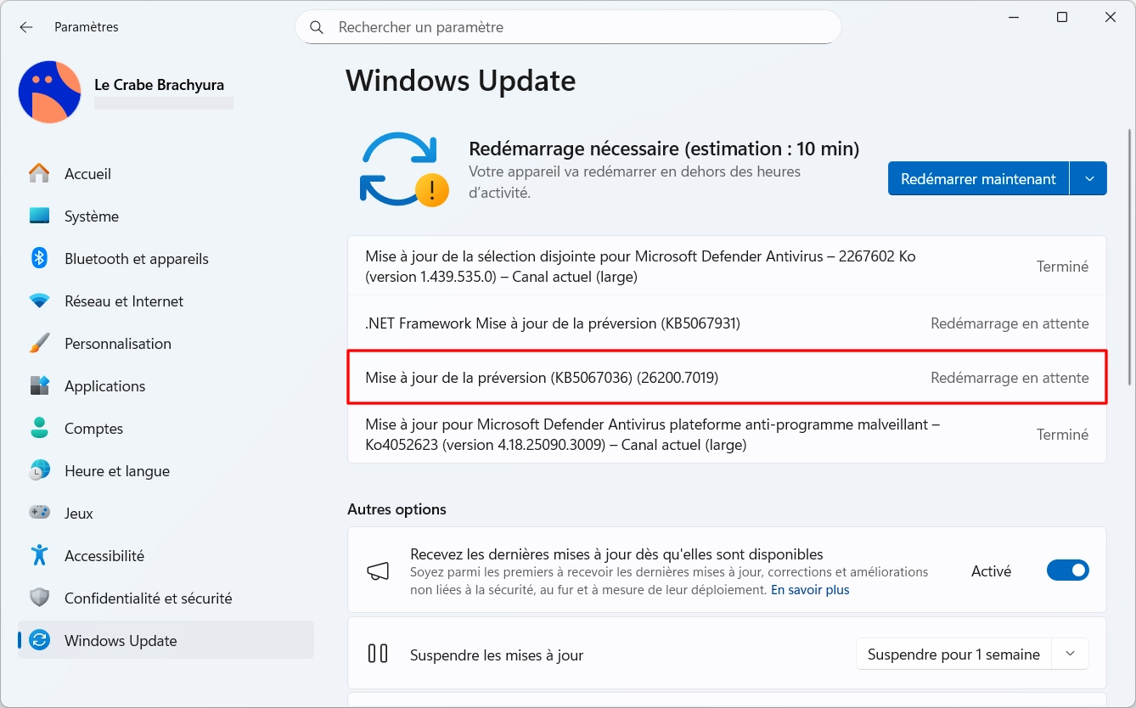The width and height of the screenshot is (1136, 708).
Task: Click in the Rechercher un paramètre field
Action: click(577, 27)
